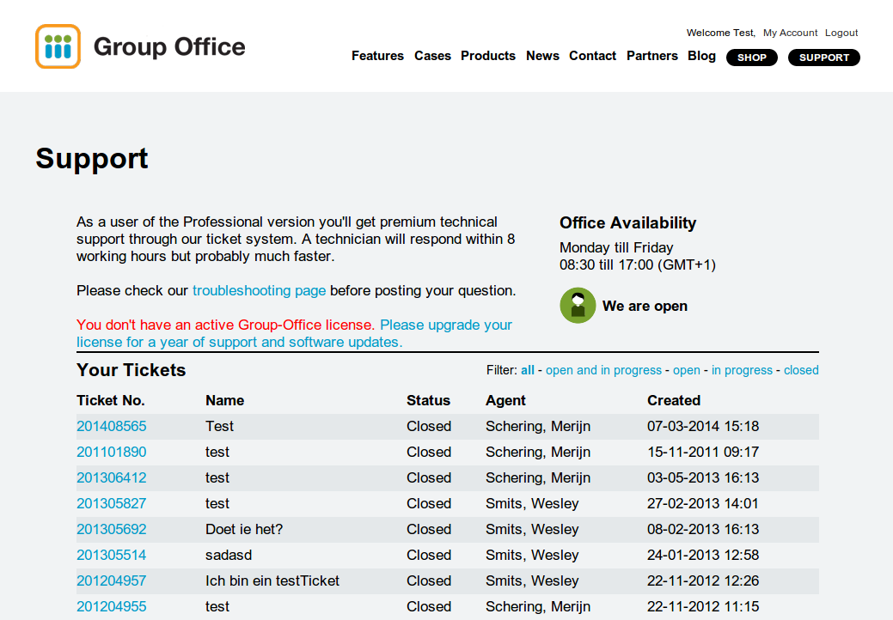The width and height of the screenshot is (893, 620).
Task: Click the upgrade your license link
Action: (x=295, y=333)
